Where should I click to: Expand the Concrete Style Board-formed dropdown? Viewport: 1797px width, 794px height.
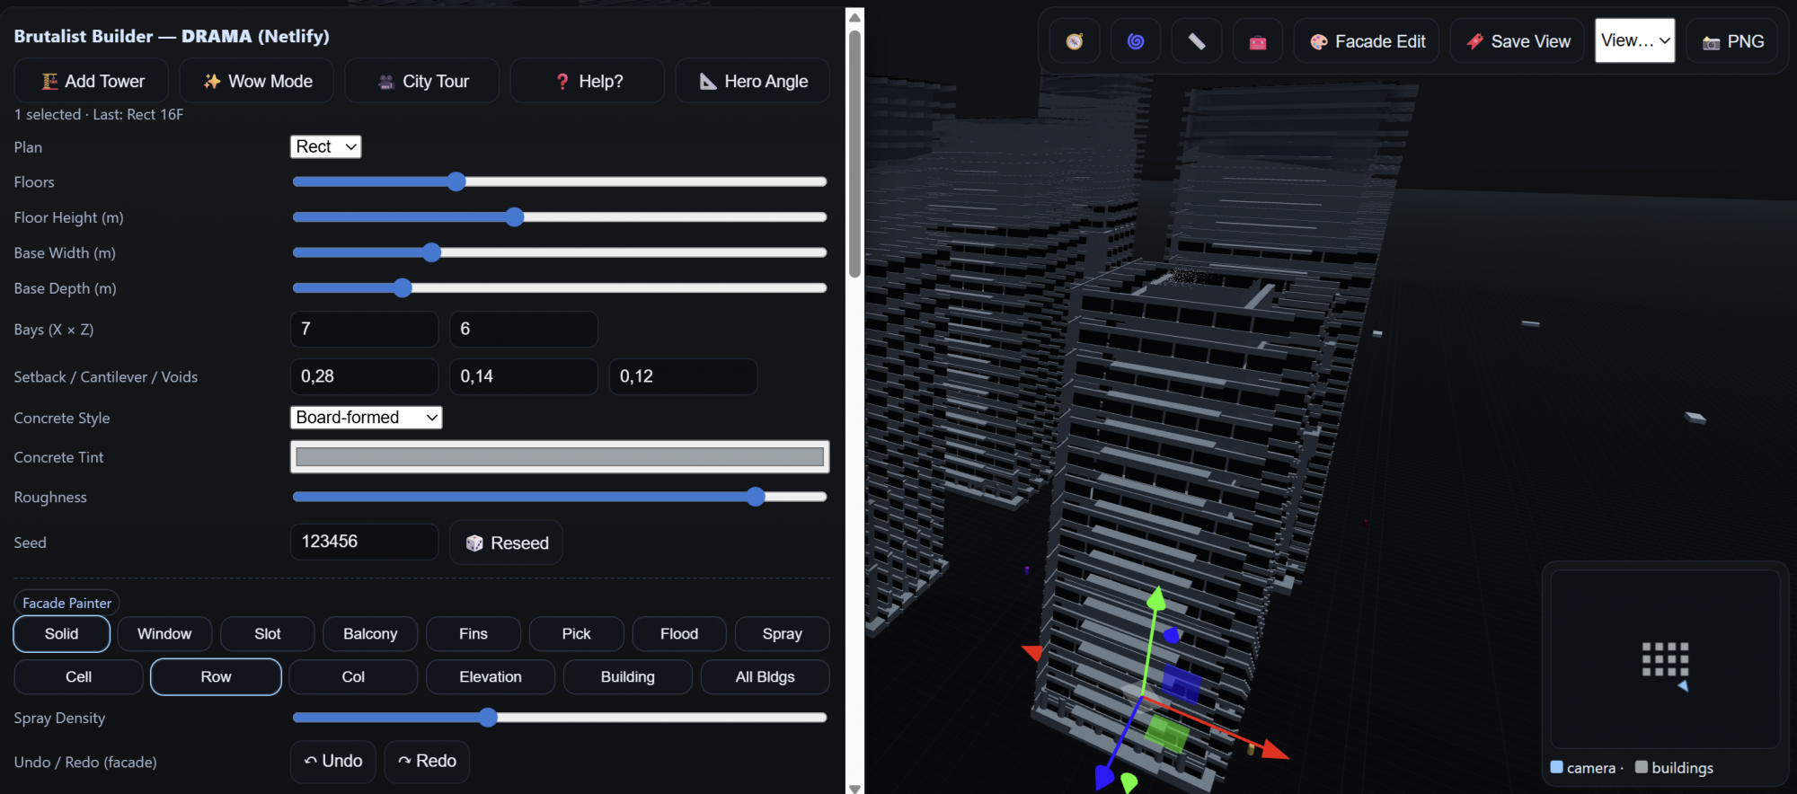coord(366,418)
